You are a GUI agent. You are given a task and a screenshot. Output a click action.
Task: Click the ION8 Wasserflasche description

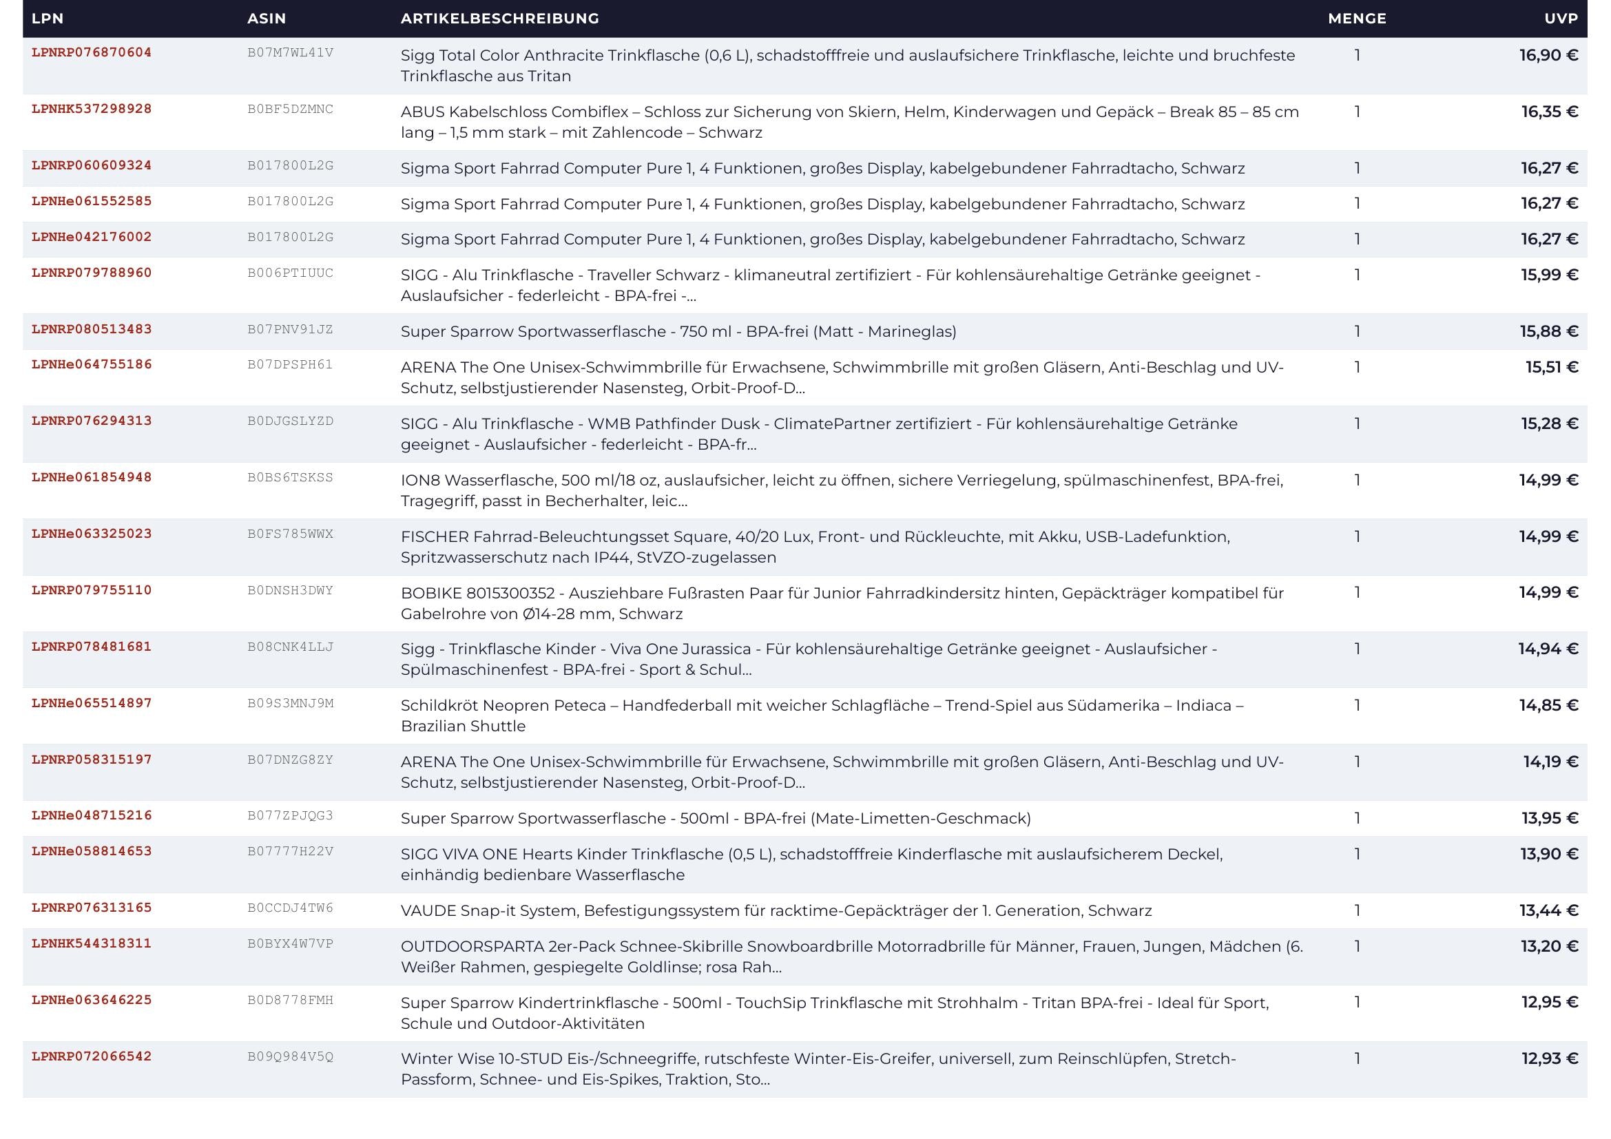pyautogui.click(x=842, y=490)
